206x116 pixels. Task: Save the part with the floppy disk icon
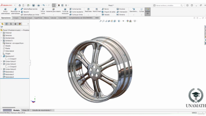pyautogui.click(x=33, y=5)
